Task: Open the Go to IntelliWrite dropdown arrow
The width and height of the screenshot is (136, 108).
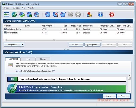Action: pos(54,71)
